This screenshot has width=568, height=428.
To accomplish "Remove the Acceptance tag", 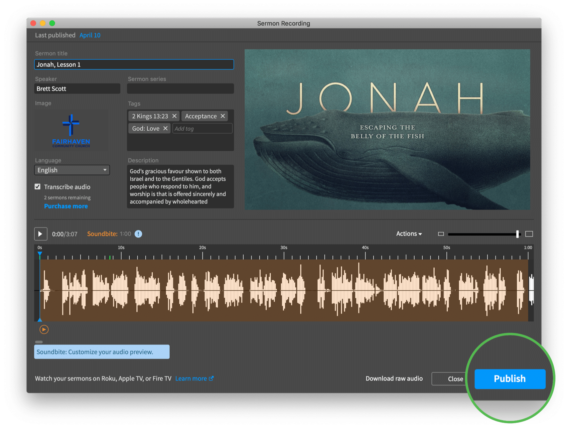I will coord(223,116).
